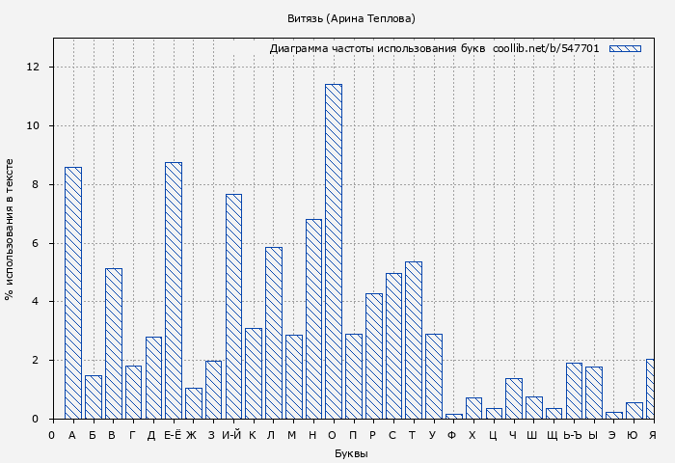Click the 12 tick label on Y axis
Viewport: 675px width, 463px height.
[33, 68]
